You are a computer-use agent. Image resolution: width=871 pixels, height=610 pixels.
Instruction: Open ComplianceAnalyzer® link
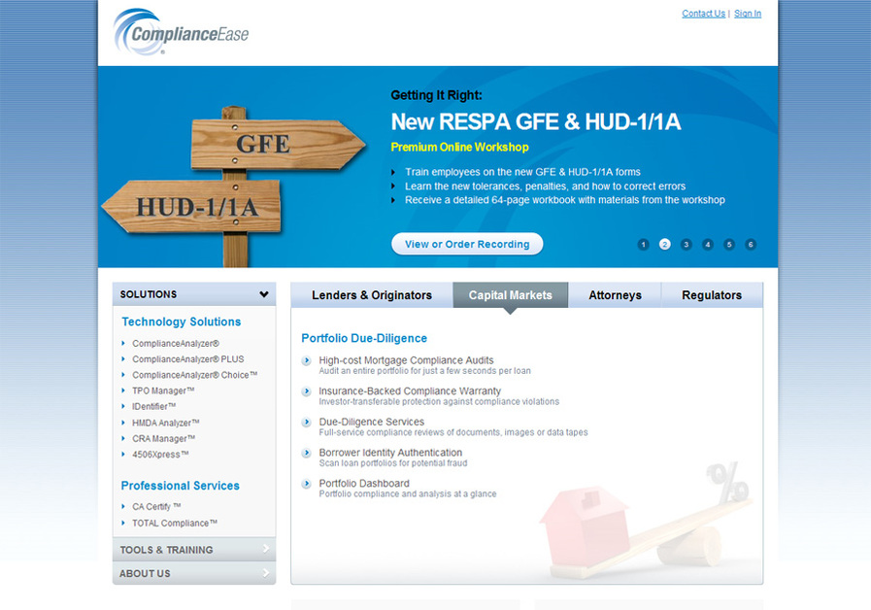pos(176,343)
